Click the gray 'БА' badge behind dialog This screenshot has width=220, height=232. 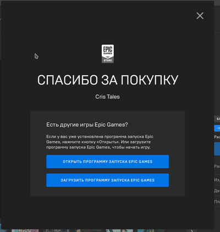[x=217, y=119]
